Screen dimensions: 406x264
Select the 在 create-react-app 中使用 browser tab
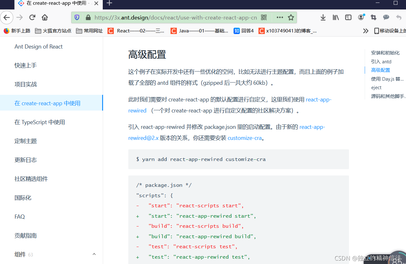click(59, 3)
